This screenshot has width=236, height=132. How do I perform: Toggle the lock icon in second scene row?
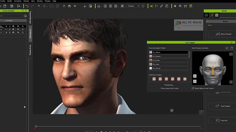[x=10, y=30]
